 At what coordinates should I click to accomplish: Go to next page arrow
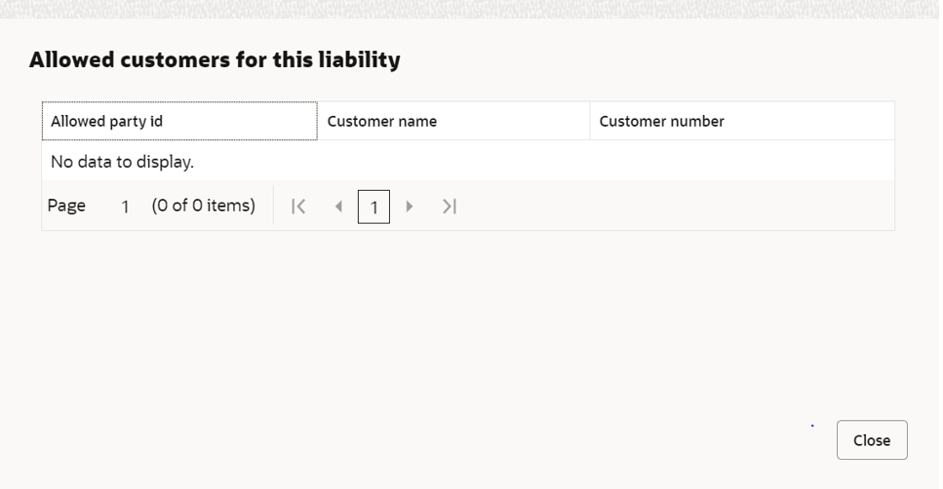tap(410, 207)
